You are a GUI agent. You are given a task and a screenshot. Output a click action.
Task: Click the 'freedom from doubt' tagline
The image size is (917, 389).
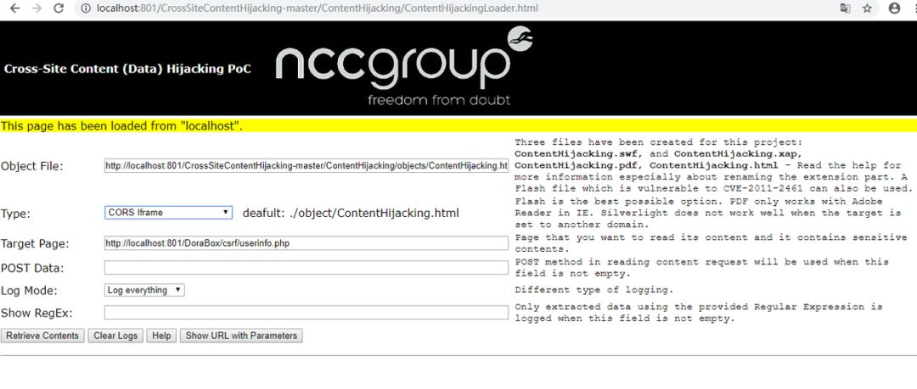pyautogui.click(x=439, y=100)
